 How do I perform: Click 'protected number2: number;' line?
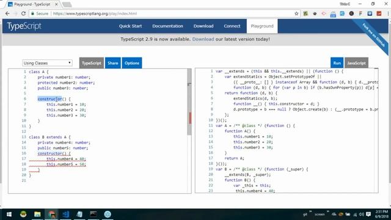coord(66,83)
